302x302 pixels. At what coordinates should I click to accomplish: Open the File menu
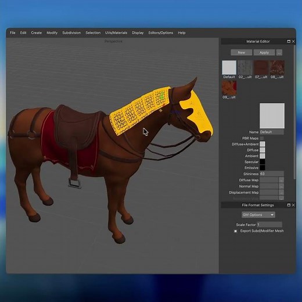coord(12,33)
